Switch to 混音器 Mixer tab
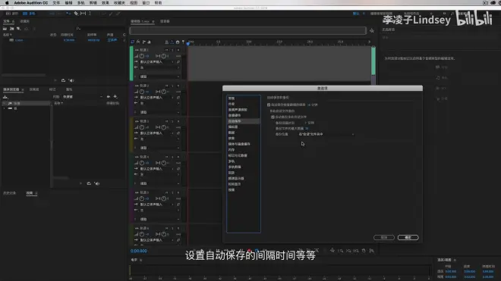 click(165, 21)
